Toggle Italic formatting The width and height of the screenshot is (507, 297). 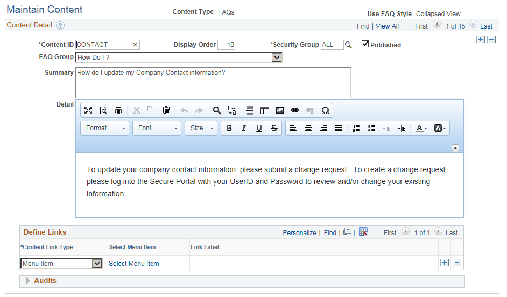pos(244,128)
